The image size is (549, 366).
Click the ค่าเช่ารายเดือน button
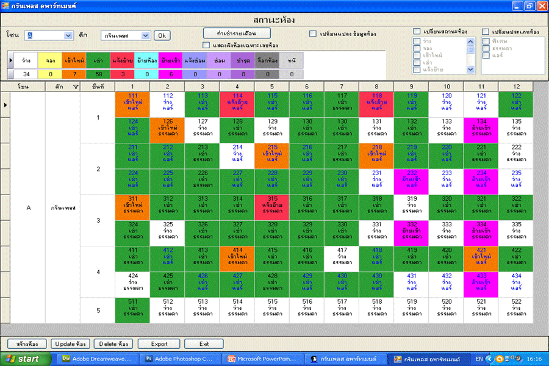coord(236,32)
